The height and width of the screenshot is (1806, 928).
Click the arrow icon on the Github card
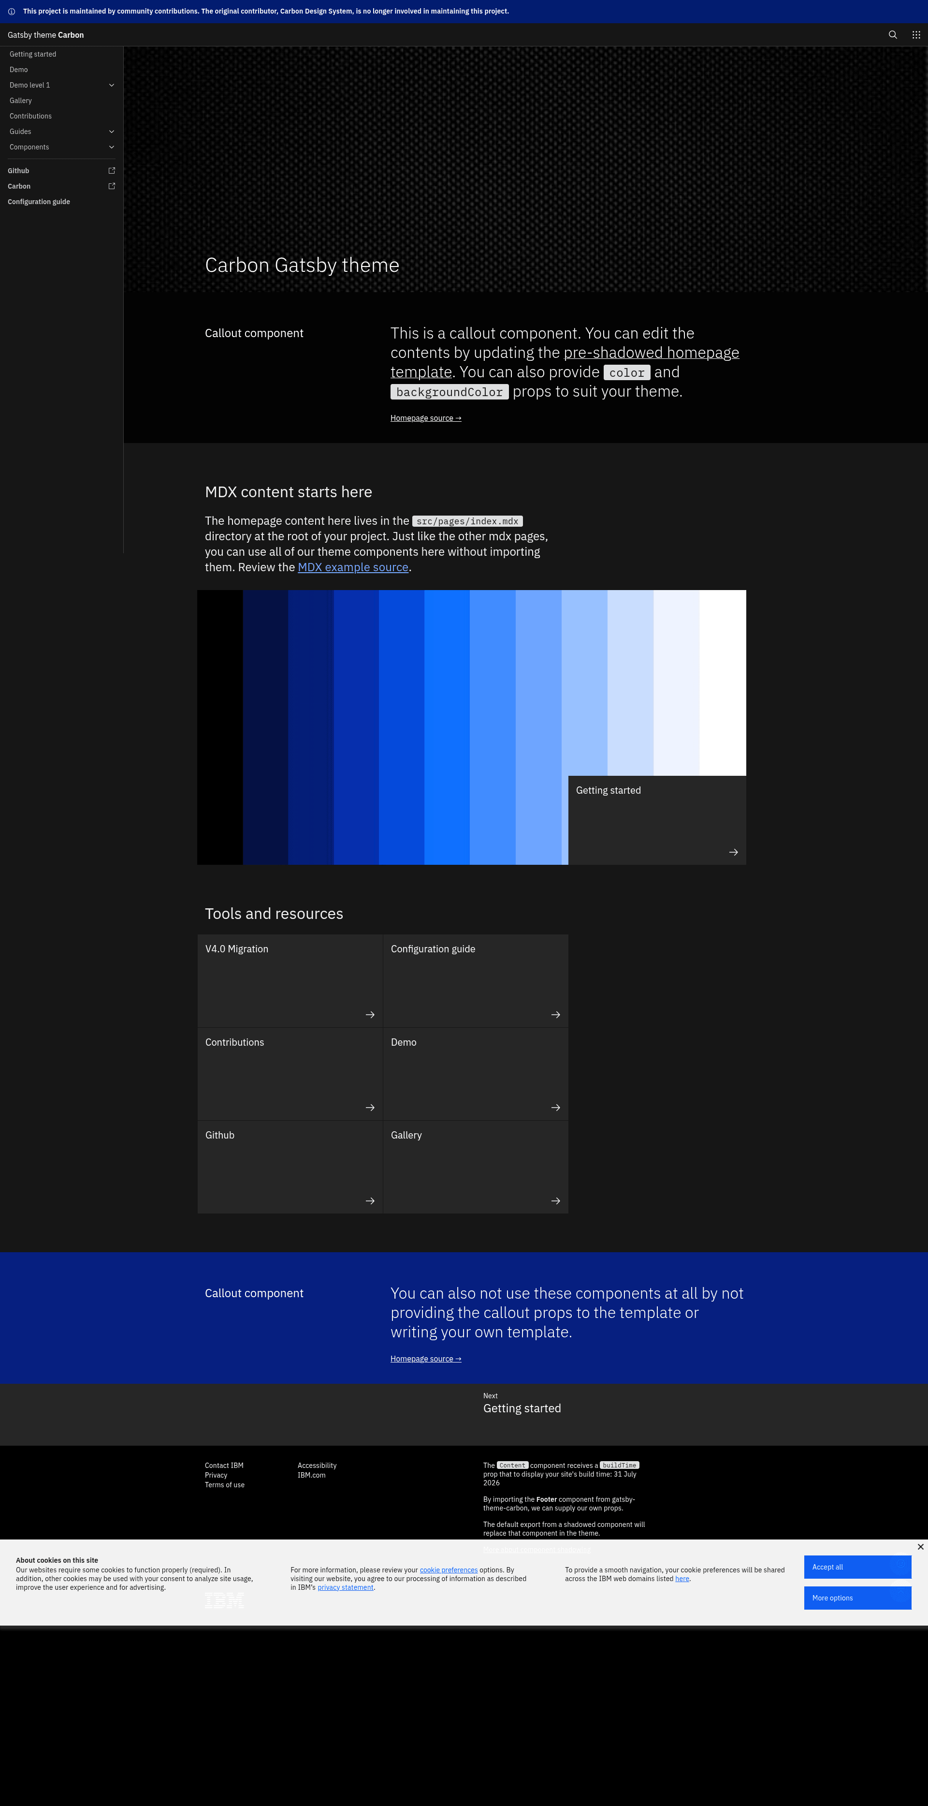pos(370,1201)
